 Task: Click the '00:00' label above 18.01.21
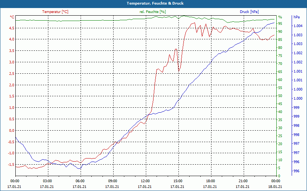[276, 181]
